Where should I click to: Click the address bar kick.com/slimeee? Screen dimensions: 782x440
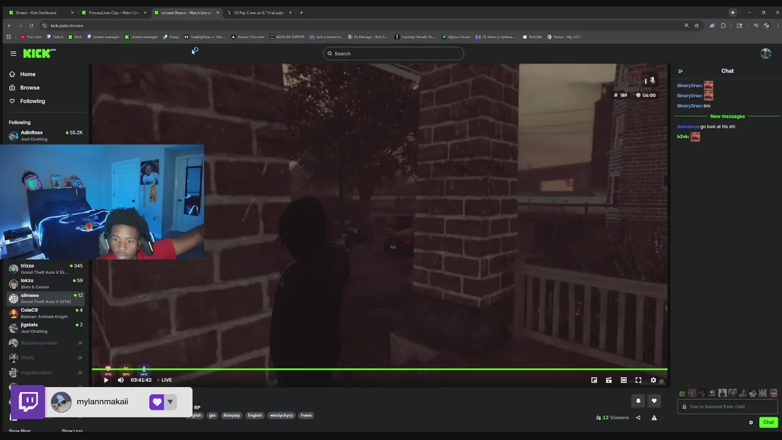point(67,26)
